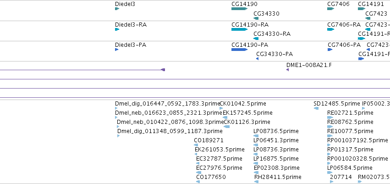Select the CG14190-PA protein bar
The width and height of the screenshot is (390, 184).
click(x=239, y=50)
